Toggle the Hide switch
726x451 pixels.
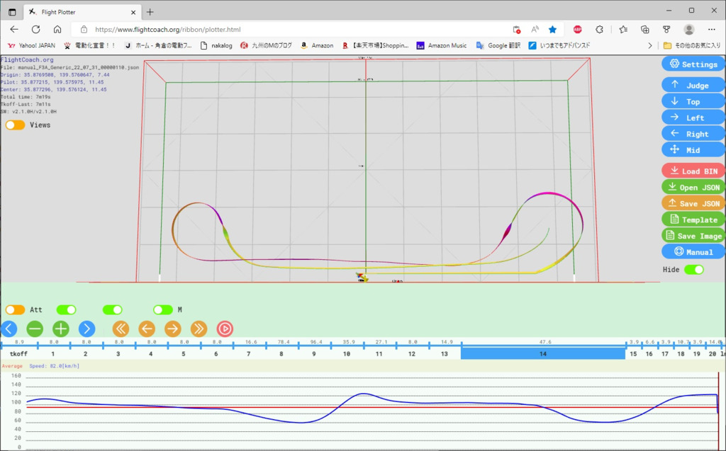693,270
